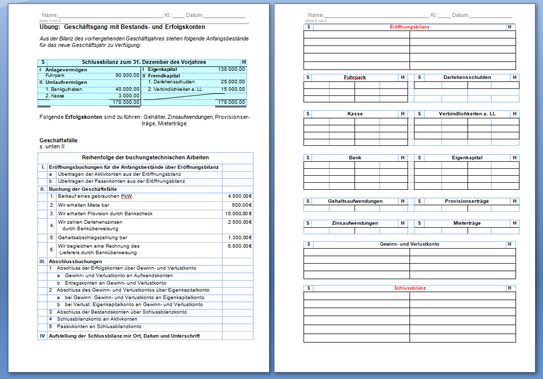Select the Darlehensschulden T-account header
This screenshot has width=543, height=379.
point(466,77)
